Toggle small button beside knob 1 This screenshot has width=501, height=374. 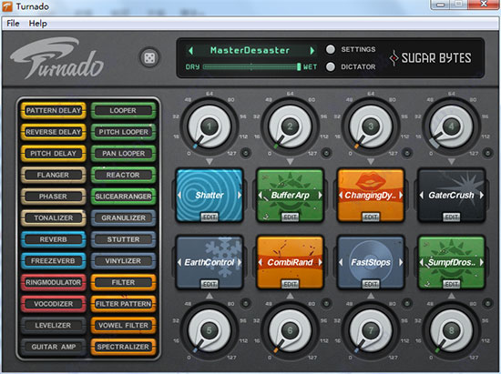(x=246, y=153)
